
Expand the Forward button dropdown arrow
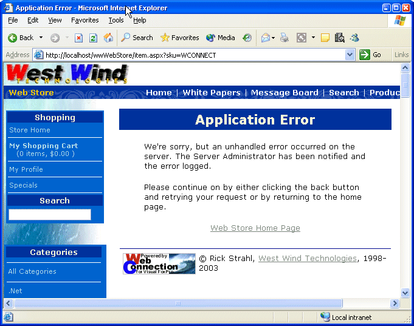65,38
